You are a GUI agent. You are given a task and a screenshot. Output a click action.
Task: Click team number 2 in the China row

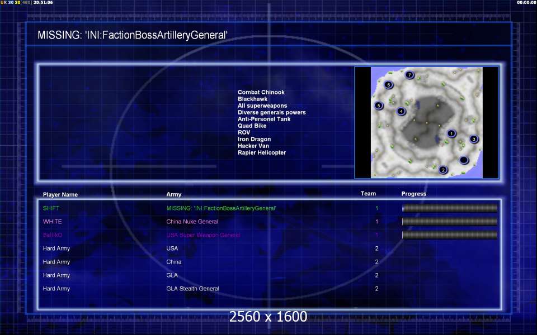point(376,262)
